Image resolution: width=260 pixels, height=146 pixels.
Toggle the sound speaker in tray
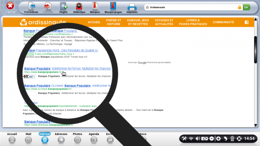[x=198, y=138]
